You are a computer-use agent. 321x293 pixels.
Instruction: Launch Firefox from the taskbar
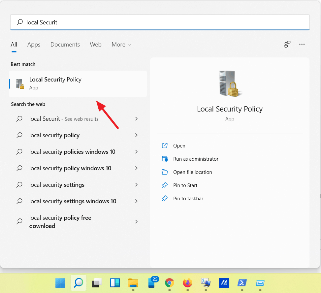tap(187, 283)
